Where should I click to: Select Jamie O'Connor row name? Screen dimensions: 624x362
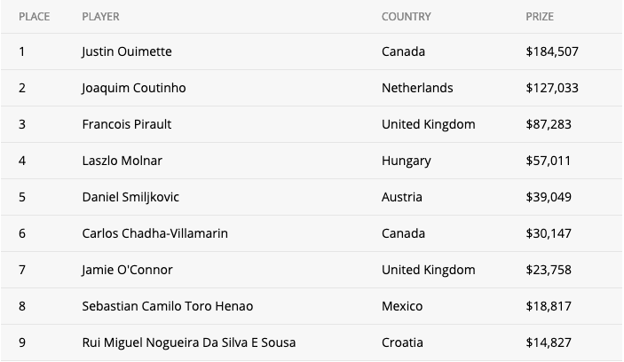click(x=127, y=270)
